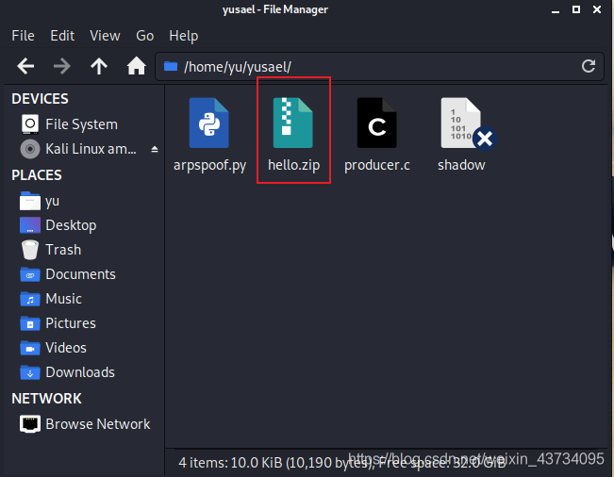This screenshot has width=614, height=477.
Task: Click the yu home folder icon
Action: [x=30, y=201]
